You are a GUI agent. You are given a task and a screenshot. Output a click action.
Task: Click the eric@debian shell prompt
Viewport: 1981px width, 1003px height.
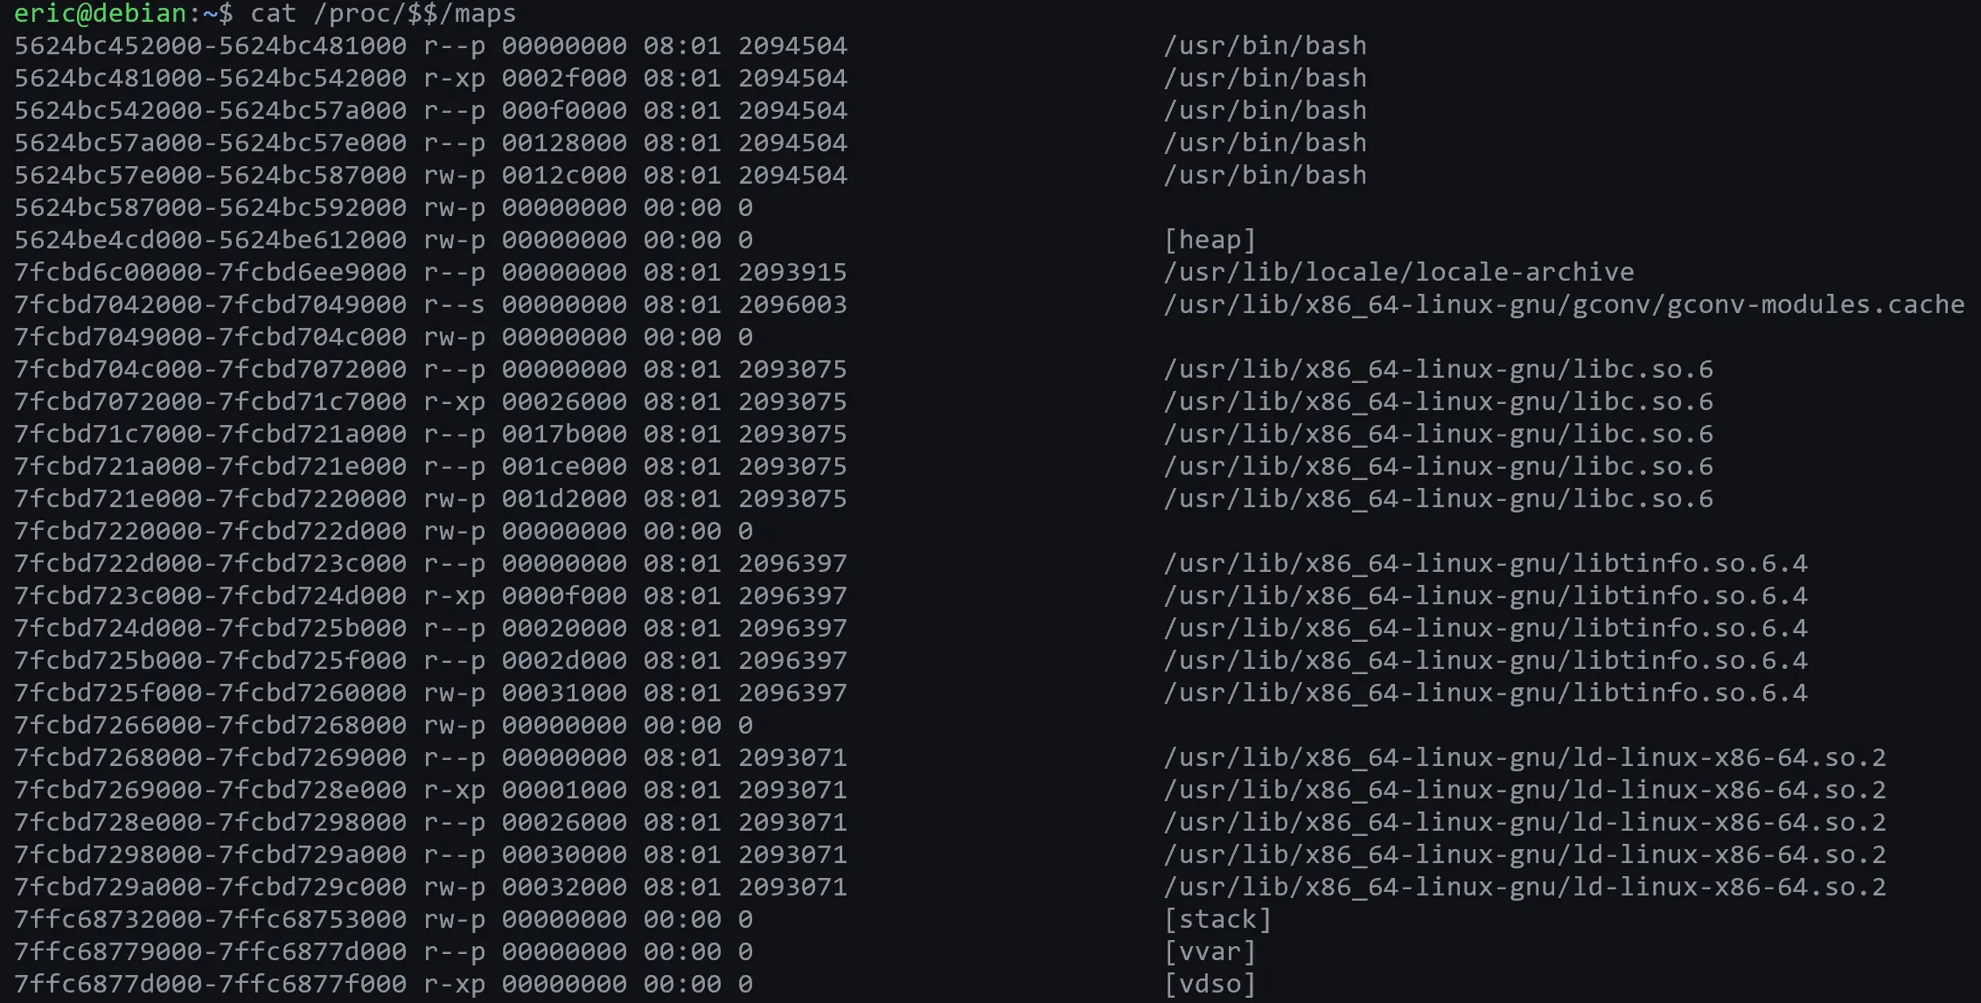[x=122, y=13]
